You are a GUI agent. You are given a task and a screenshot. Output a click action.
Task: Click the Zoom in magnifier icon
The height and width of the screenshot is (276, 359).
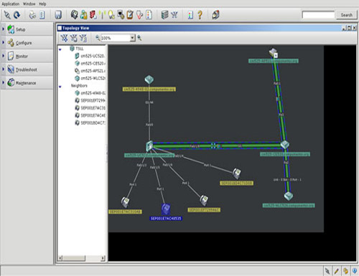tap(139, 38)
